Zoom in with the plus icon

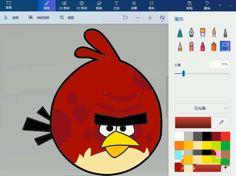click(x=150, y=18)
